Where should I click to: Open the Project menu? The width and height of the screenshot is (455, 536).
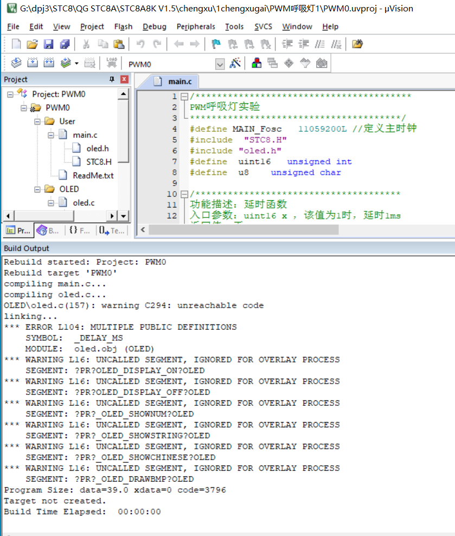click(92, 27)
